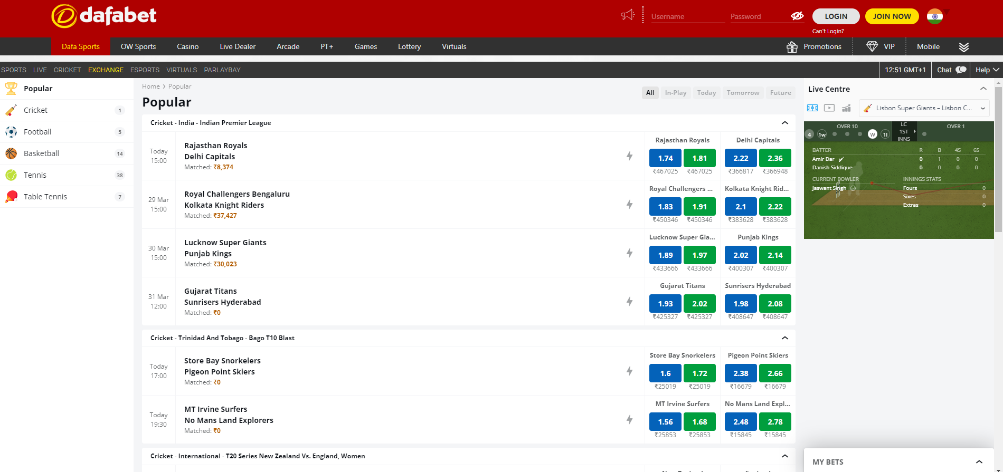Select the Table Tennis paddle icon
The height and width of the screenshot is (472, 1003).
click(x=11, y=197)
